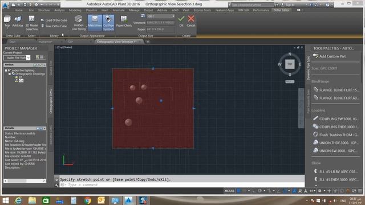Click Add Custom Part in tool palette

(x=332, y=56)
